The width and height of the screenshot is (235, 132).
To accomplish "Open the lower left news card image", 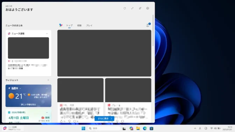I will pyautogui.click(x=80, y=90).
